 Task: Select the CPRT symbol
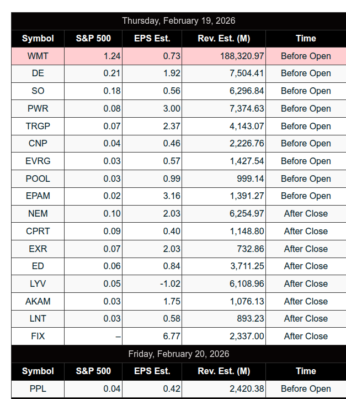[38, 231]
